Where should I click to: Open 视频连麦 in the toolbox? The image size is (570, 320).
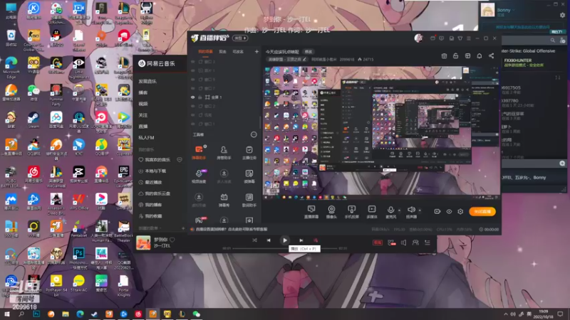click(199, 176)
